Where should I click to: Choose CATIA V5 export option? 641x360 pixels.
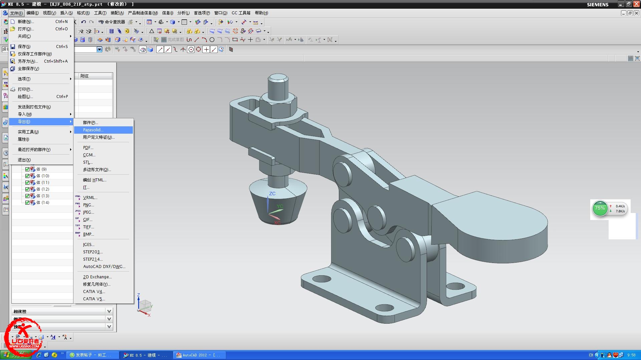(103, 299)
